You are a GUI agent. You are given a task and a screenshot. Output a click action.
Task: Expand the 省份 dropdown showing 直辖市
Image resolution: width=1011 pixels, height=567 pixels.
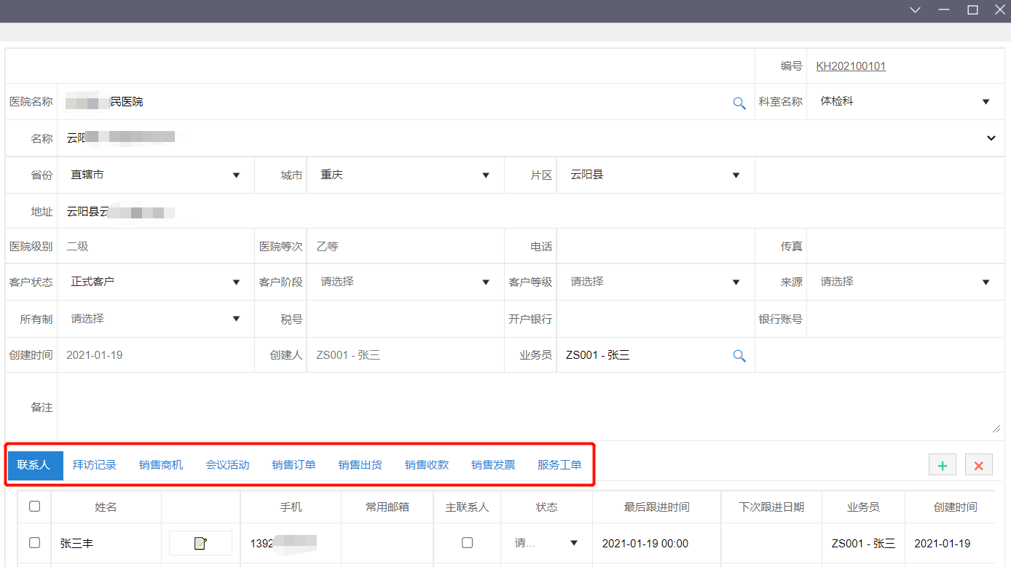pyautogui.click(x=236, y=175)
